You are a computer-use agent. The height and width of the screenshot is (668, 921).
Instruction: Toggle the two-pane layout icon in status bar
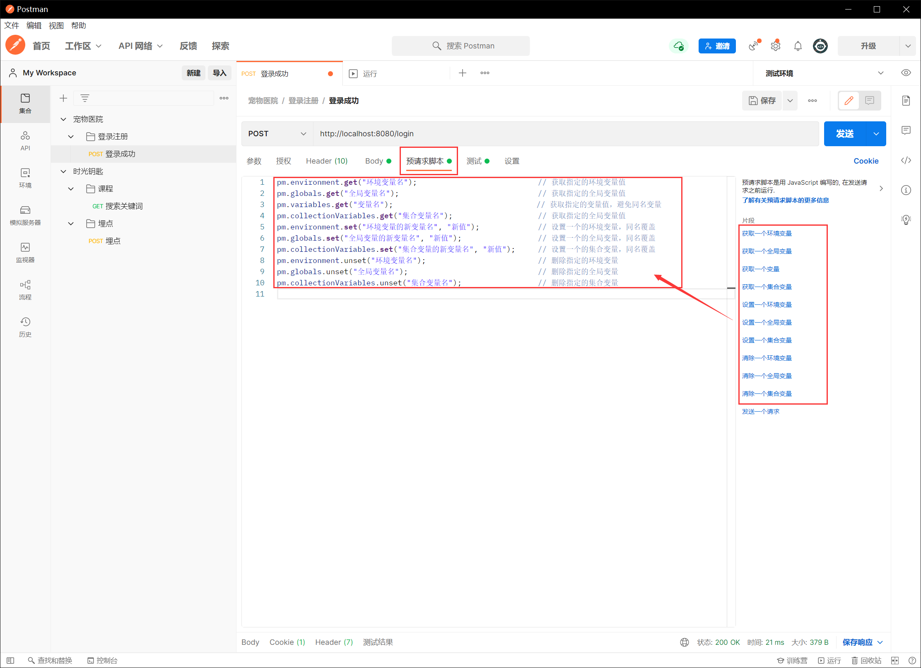(x=894, y=660)
